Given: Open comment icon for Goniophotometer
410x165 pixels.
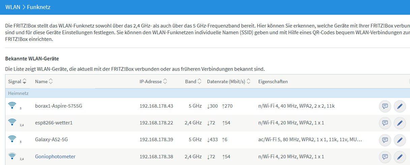Looking at the screenshot, I should (x=385, y=157).
